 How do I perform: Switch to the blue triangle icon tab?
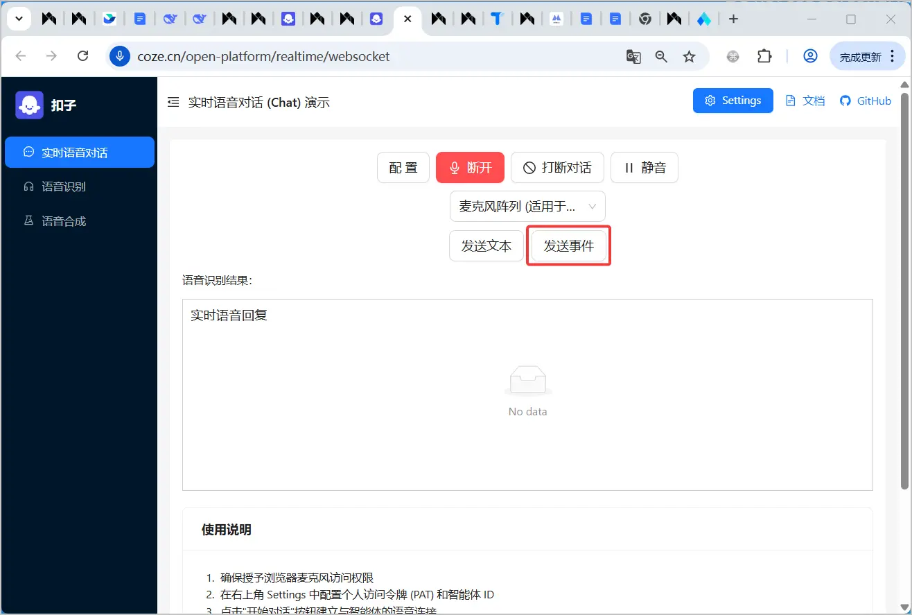[704, 19]
